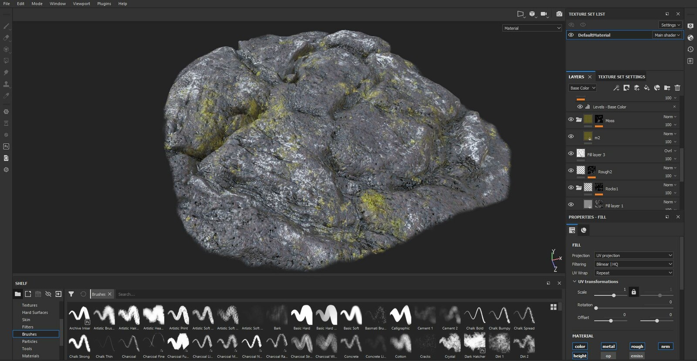
Task: Open the Log panel icon
Action: click(690, 61)
